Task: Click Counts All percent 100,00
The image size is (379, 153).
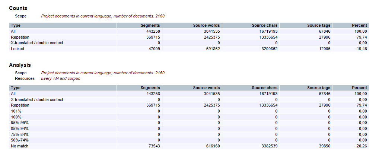Action: (x=361, y=31)
